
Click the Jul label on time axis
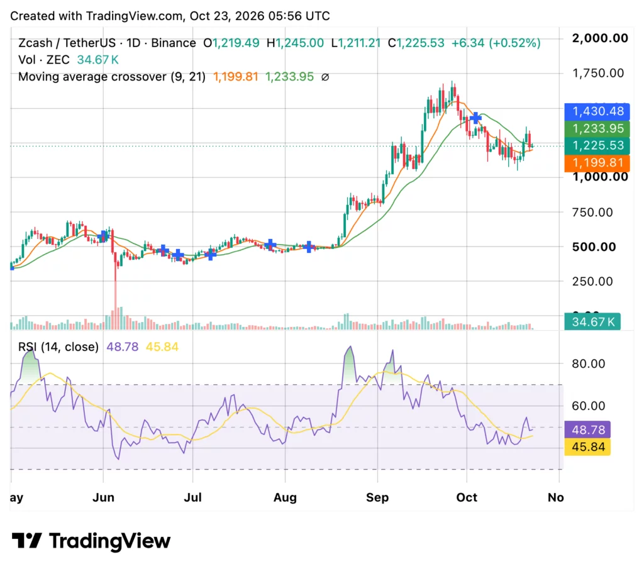(192, 497)
